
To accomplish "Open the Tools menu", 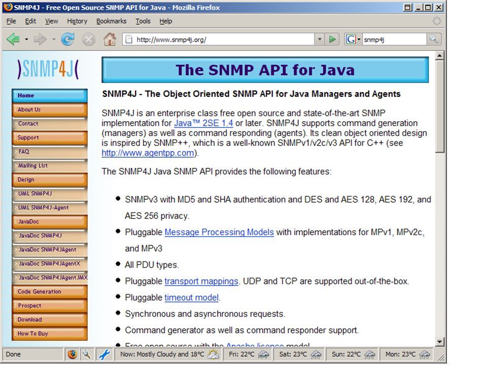I will (x=143, y=21).
